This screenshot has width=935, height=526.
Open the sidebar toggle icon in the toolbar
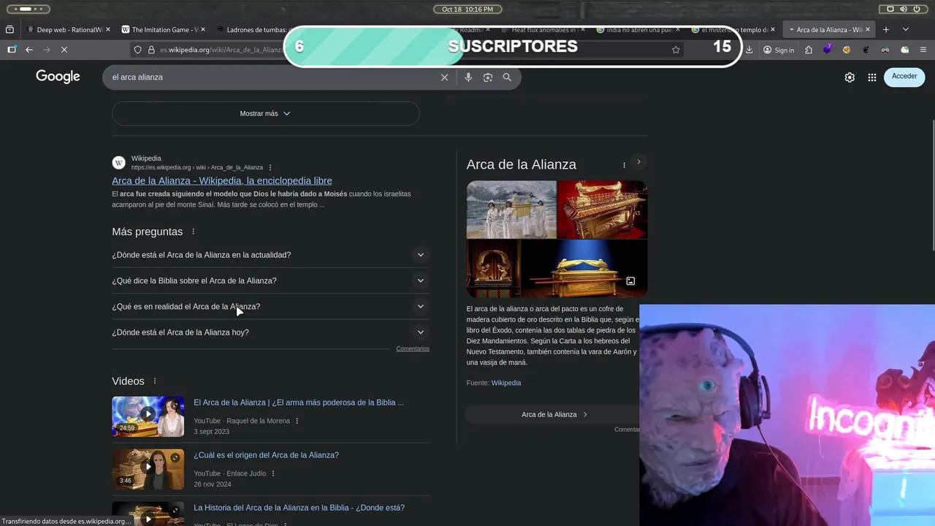12,50
